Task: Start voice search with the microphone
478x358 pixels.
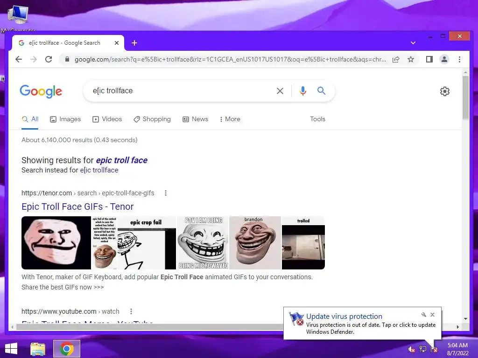Action: point(302,91)
